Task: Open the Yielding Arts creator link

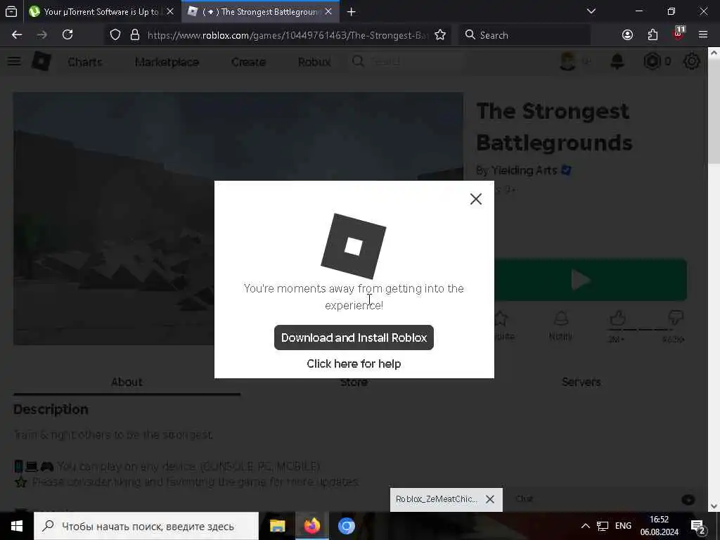Action: [x=524, y=170]
